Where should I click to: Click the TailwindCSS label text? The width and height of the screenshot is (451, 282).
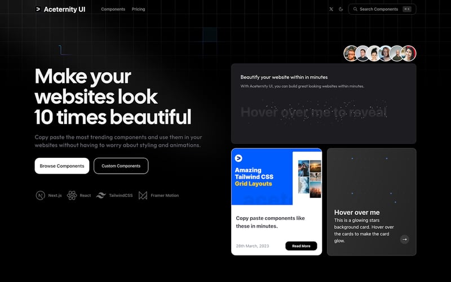tap(121, 195)
